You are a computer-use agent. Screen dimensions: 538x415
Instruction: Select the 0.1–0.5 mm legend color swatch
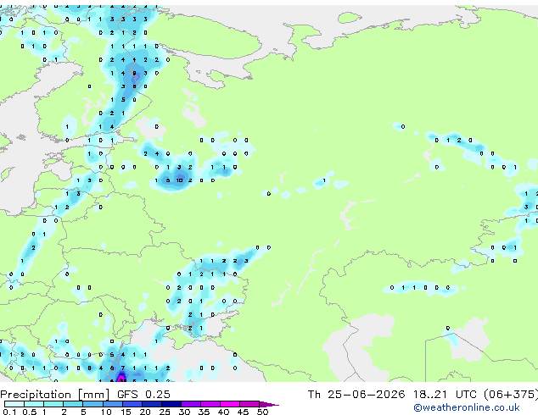[14, 404]
